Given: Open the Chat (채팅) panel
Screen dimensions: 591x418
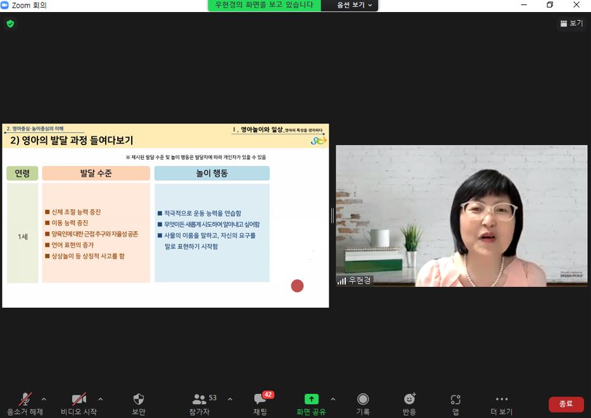Looking at the screenshot, I should [260, 400].
